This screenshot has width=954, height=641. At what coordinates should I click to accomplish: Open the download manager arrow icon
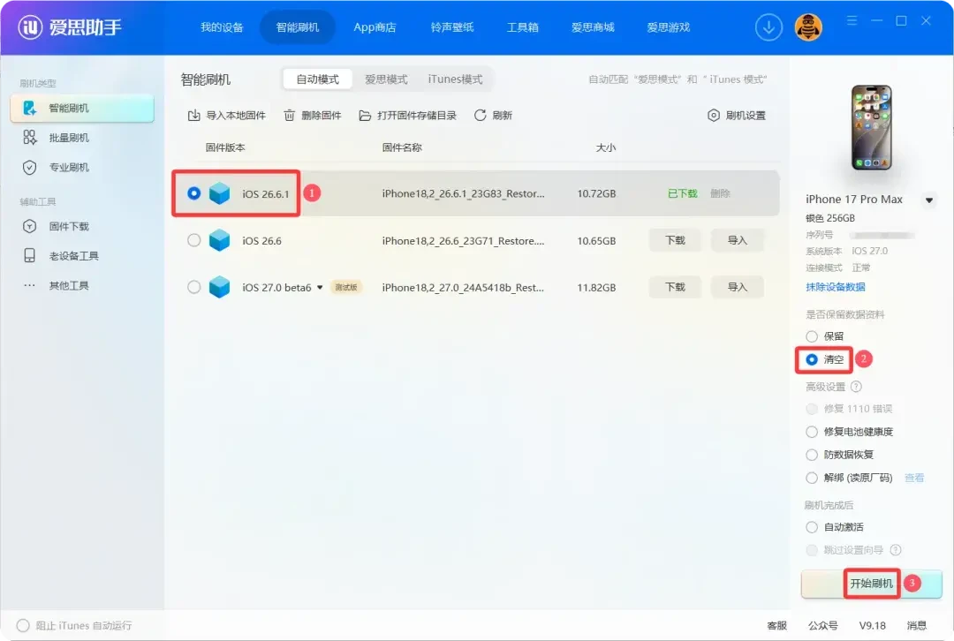point(768,27)
